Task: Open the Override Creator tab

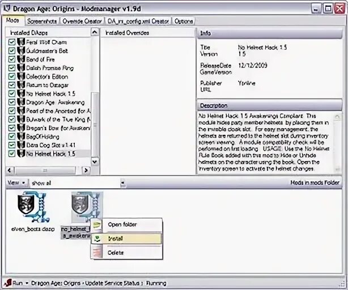Action: pyautogui.click(x=82, y=21)
